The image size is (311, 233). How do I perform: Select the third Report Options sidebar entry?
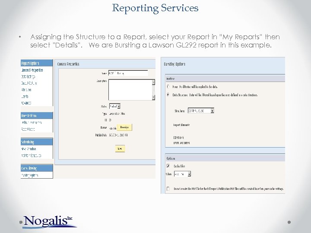tap(29, 83)
